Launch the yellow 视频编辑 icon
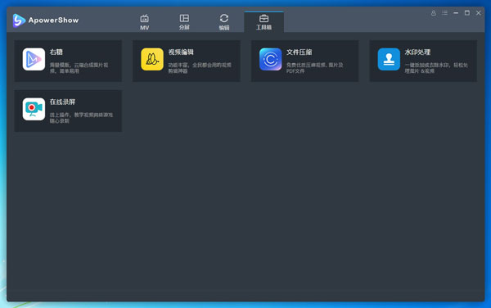The width and height of the screenshot is (491, 308). [x=152, y=59]
